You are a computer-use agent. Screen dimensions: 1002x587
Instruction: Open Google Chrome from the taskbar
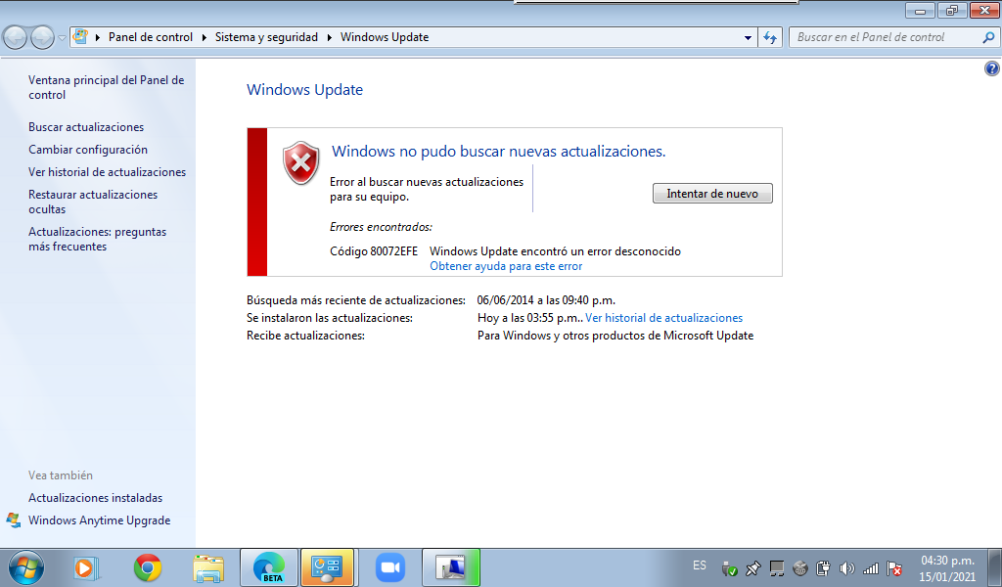(x=148, y=567)
